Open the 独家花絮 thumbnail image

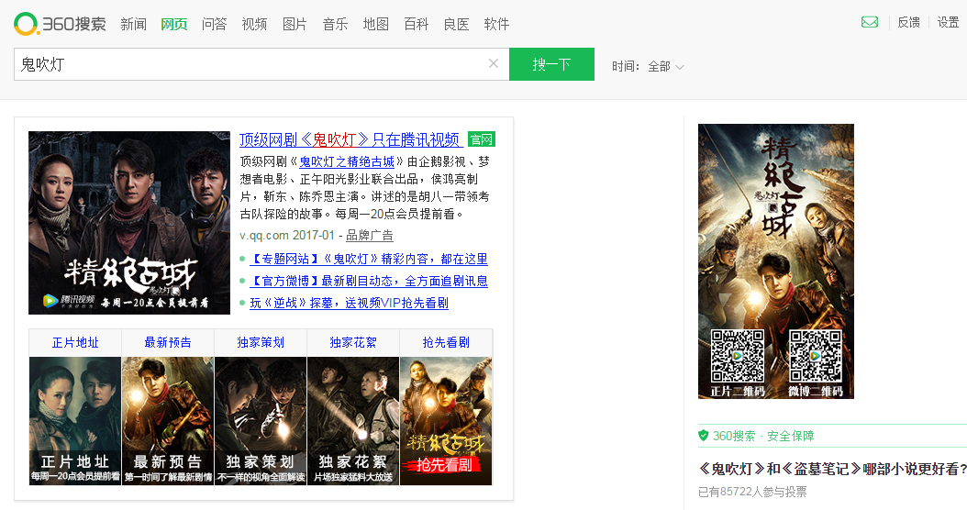point(352,421)
